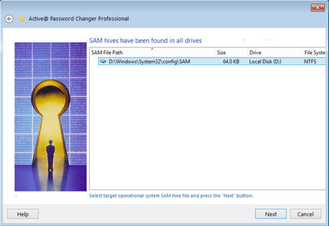
Task: Click the Local Disk (D:) cell
Action: click(265, 61)
